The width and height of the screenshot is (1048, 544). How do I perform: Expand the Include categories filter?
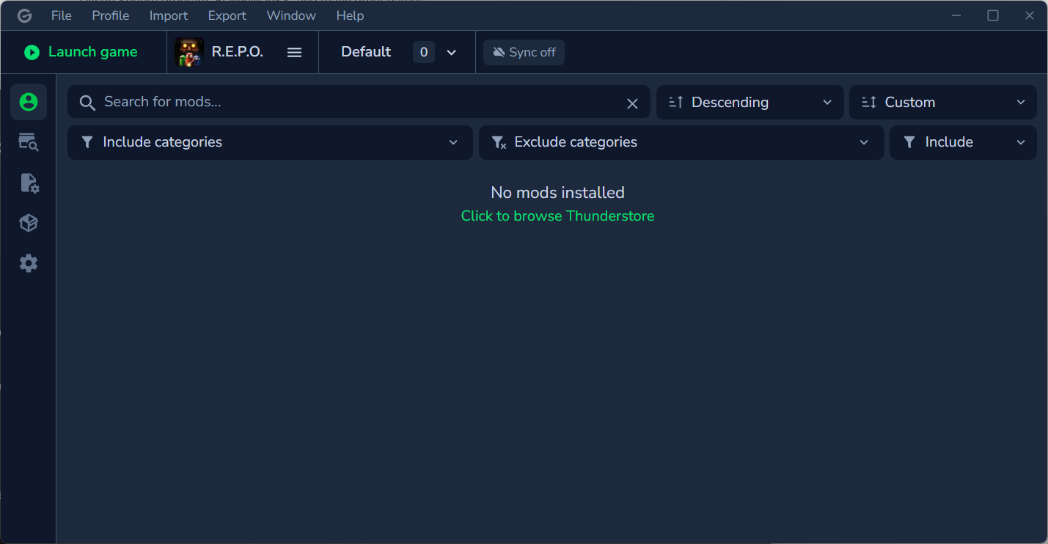269,142
